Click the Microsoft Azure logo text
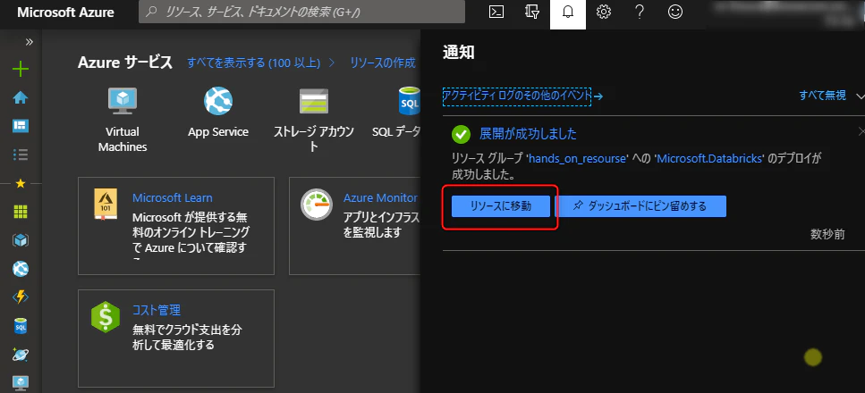Viewport: 865px width, 393px height. (65, 13)
